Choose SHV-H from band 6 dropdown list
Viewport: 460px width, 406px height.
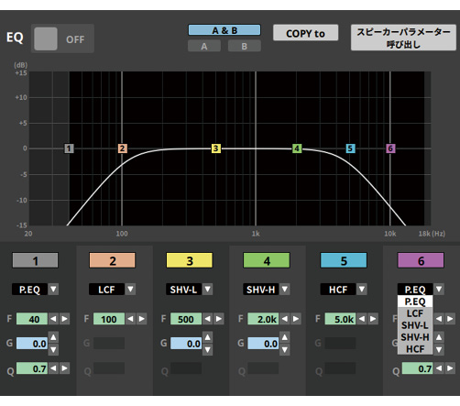[415, 337]
